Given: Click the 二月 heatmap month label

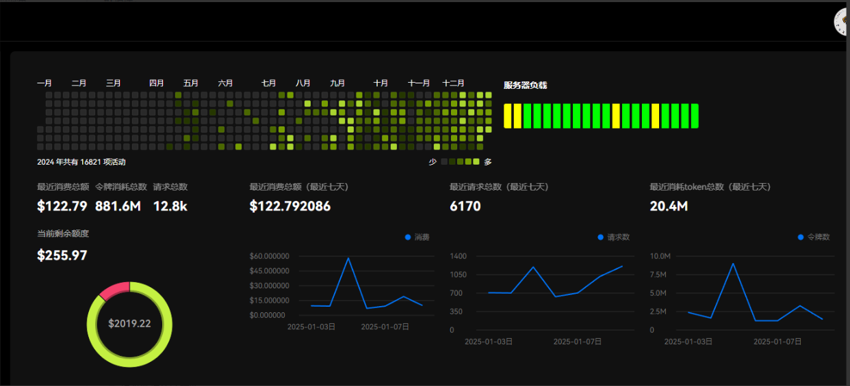Looking at the screenshot, I should pos(79,83).
